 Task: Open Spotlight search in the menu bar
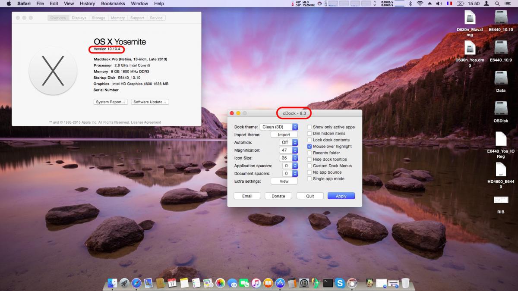497,3
